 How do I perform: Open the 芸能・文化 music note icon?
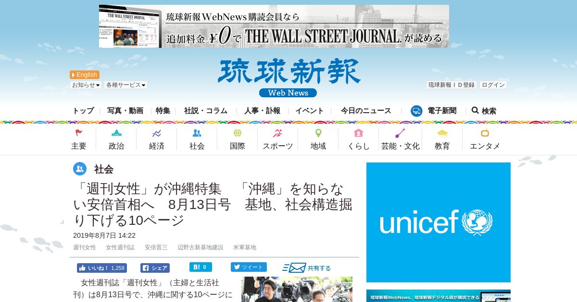[x=400, y=133]
